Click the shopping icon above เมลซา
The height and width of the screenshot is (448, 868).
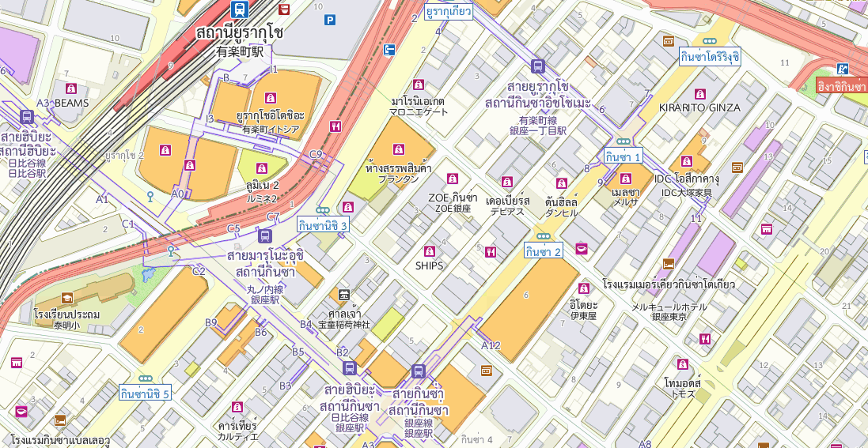[x=626, y=178]
